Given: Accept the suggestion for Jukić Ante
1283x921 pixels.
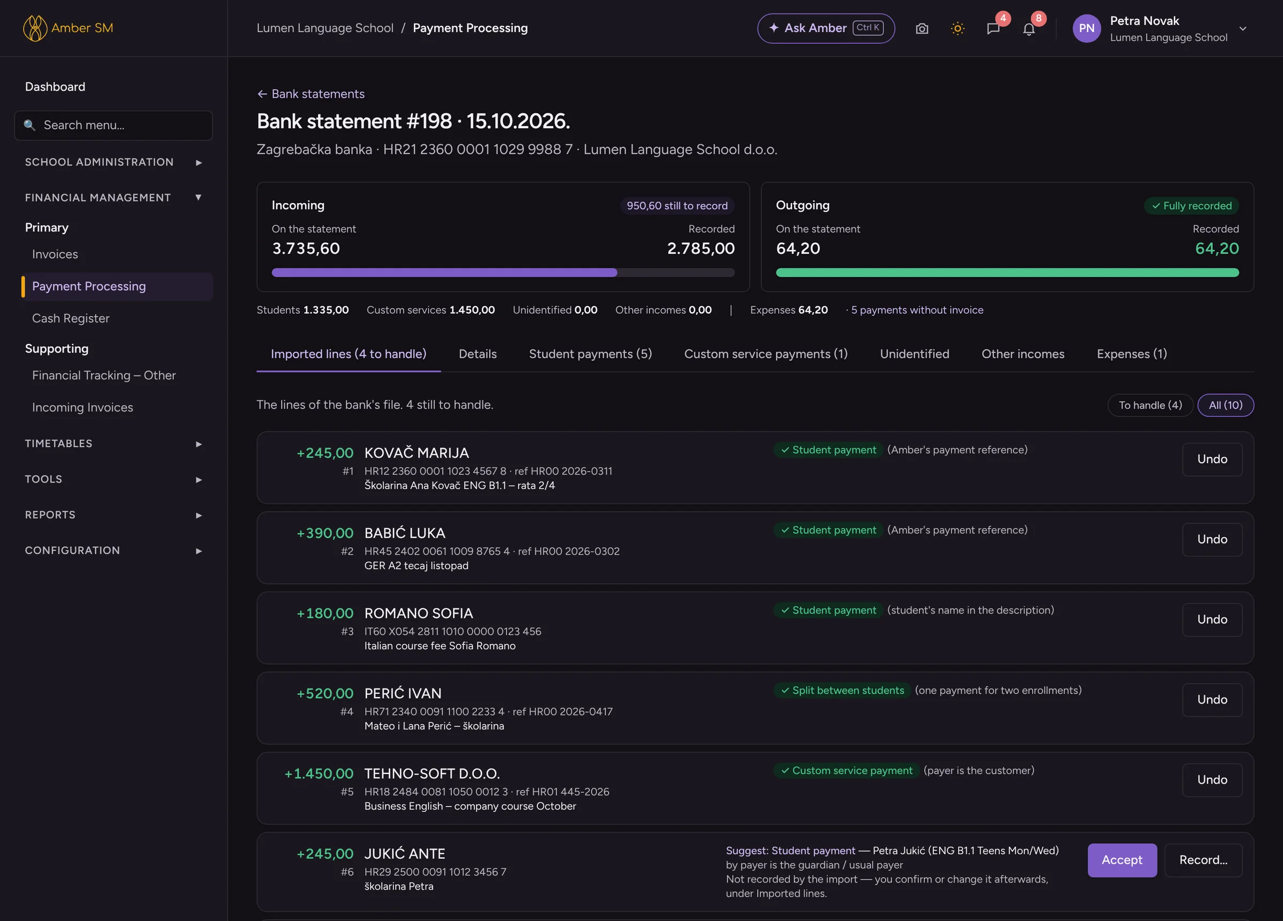Looking at the screenshot, I should pyautogui.click(x=1122, y=860).
